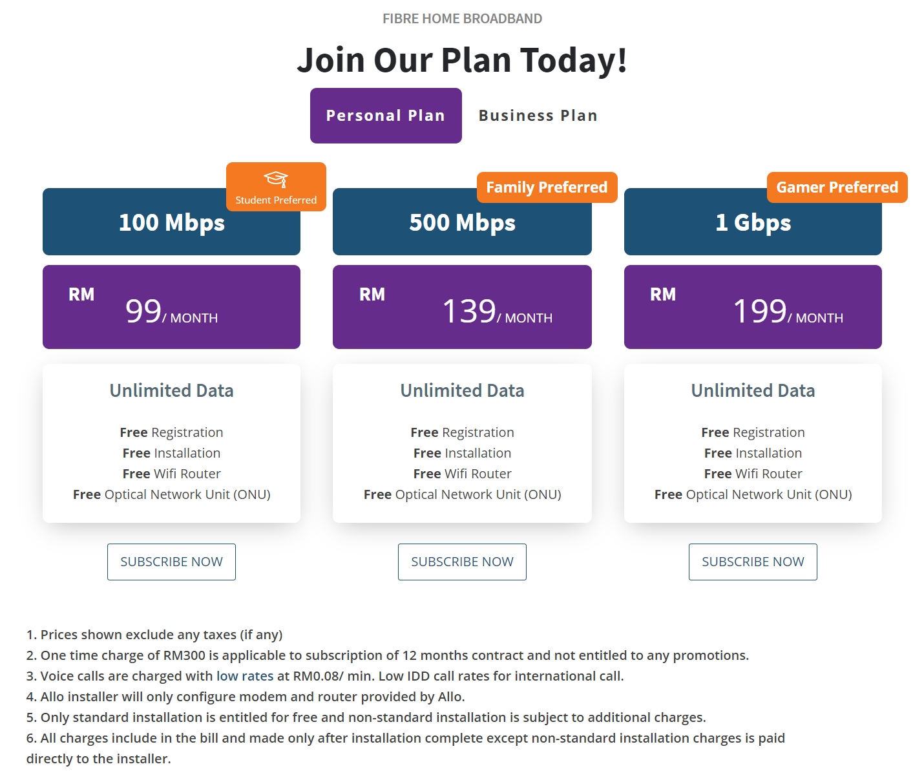
Task: Click the 100 Mbps plan Unlimited Data heading
Action: 171,390
